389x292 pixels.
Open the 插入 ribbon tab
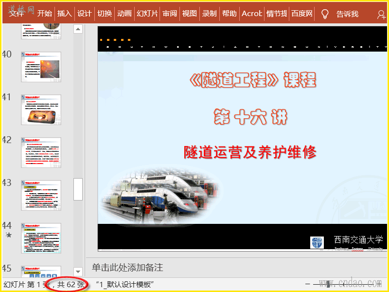[65, 14]
